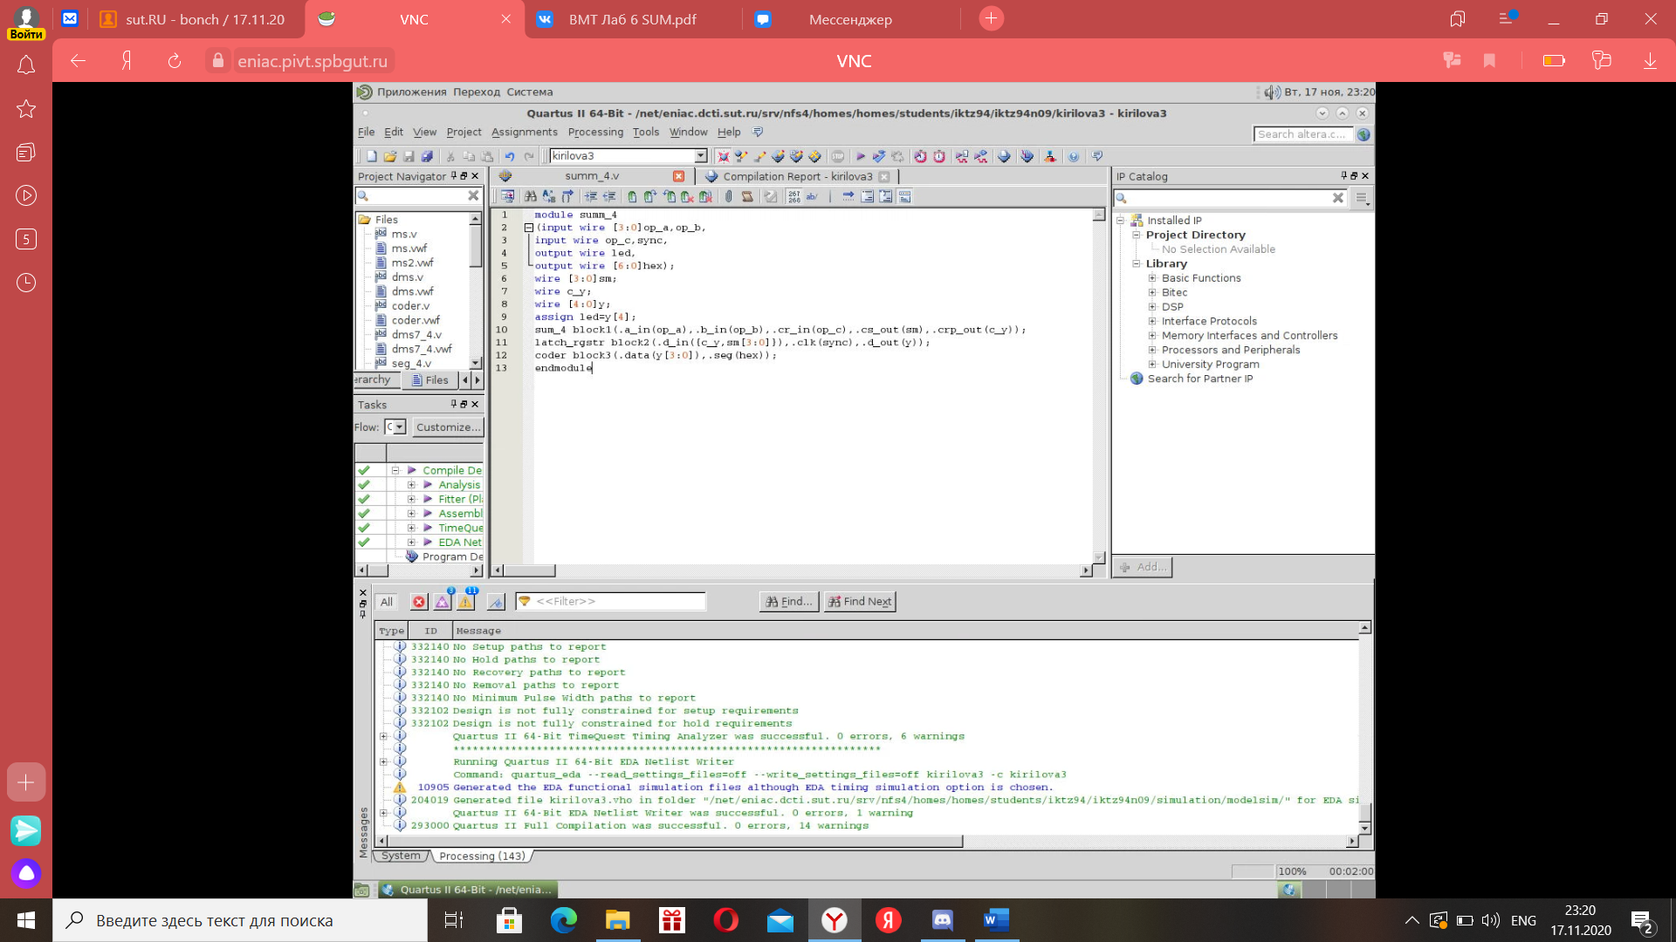Start compilation with the purple play icon
1676x942 pixels.
861,156
